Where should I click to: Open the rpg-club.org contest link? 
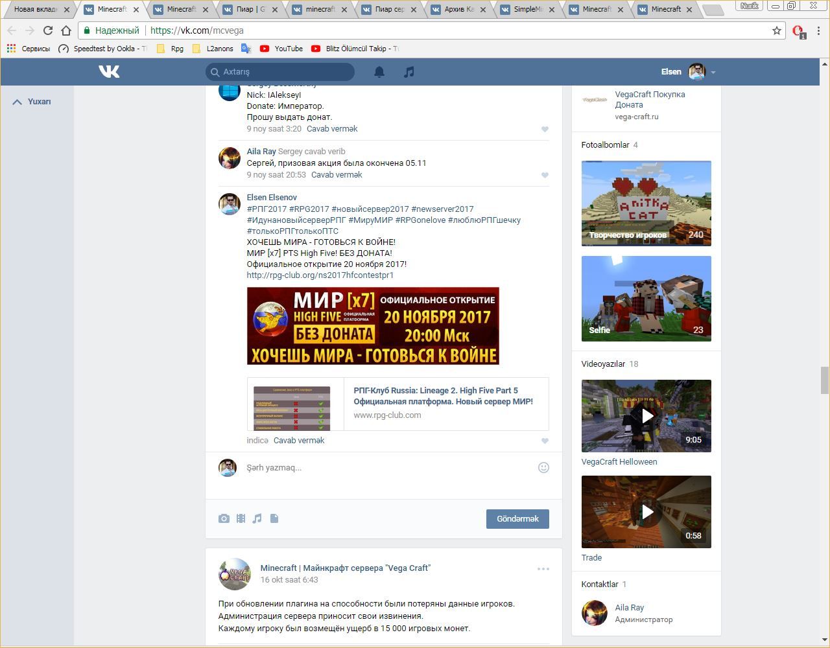[320, 275]
